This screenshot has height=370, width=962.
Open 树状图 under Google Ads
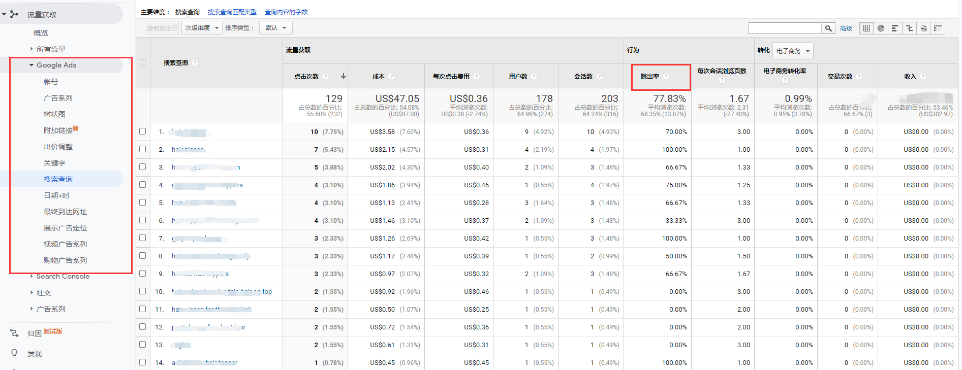pos(54,114)
